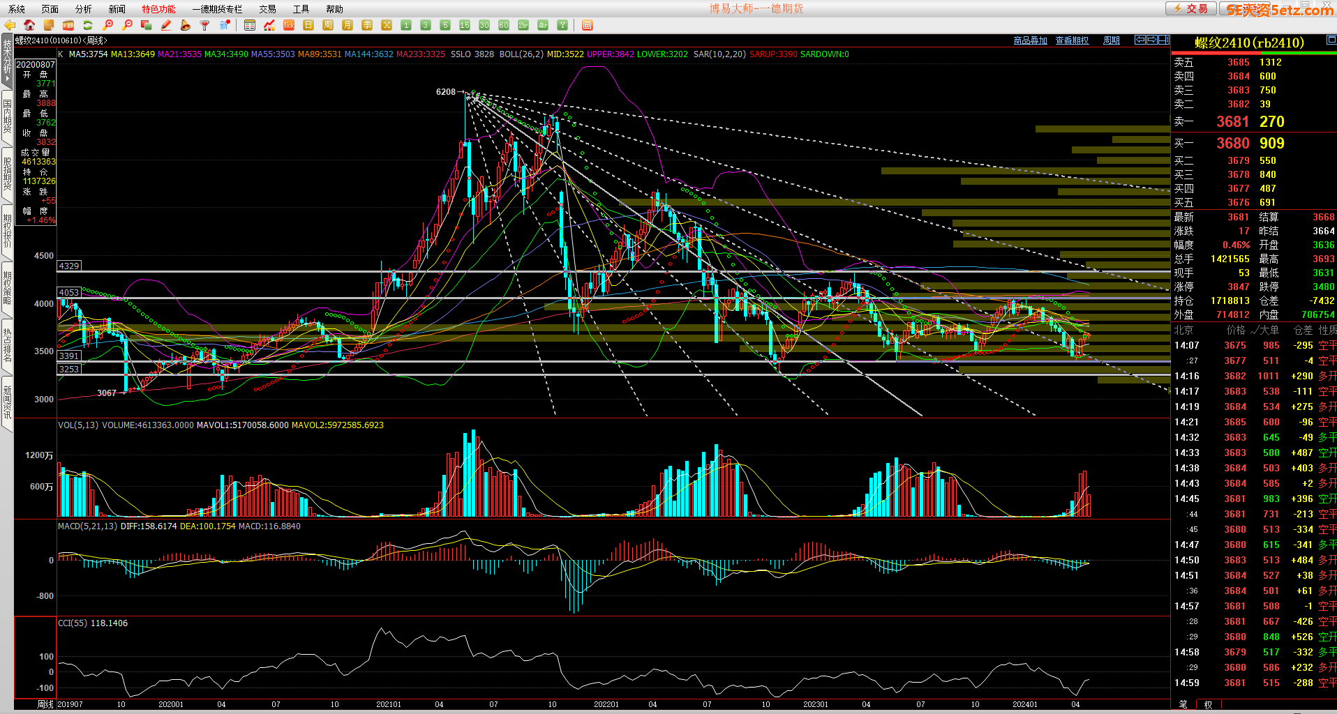Select the 15-minute period icon

(x=465, y=25)
